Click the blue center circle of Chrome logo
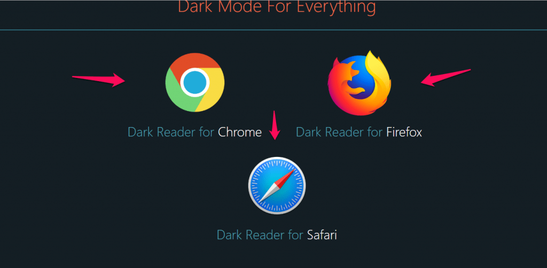The height and width of the screenshot is (268, 547). [195, 83]
